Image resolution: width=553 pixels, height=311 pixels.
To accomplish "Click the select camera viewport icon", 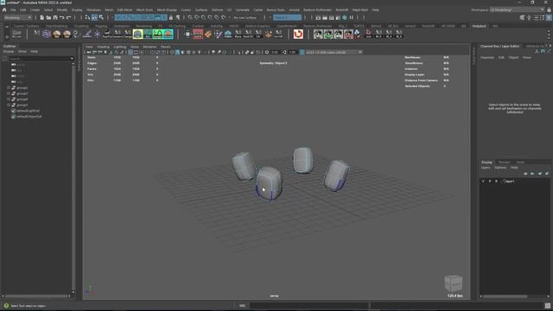I will [x=89, y=52].
